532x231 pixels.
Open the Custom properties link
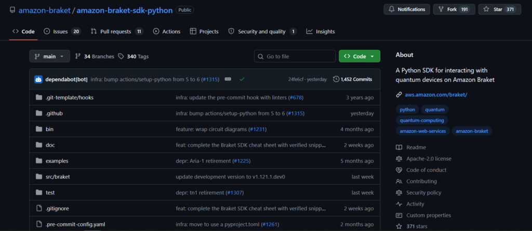point(423,215)
